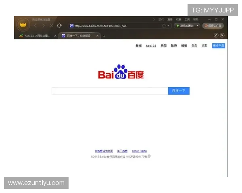Toggle the video ad blocker 视频去广告 button

213,26
